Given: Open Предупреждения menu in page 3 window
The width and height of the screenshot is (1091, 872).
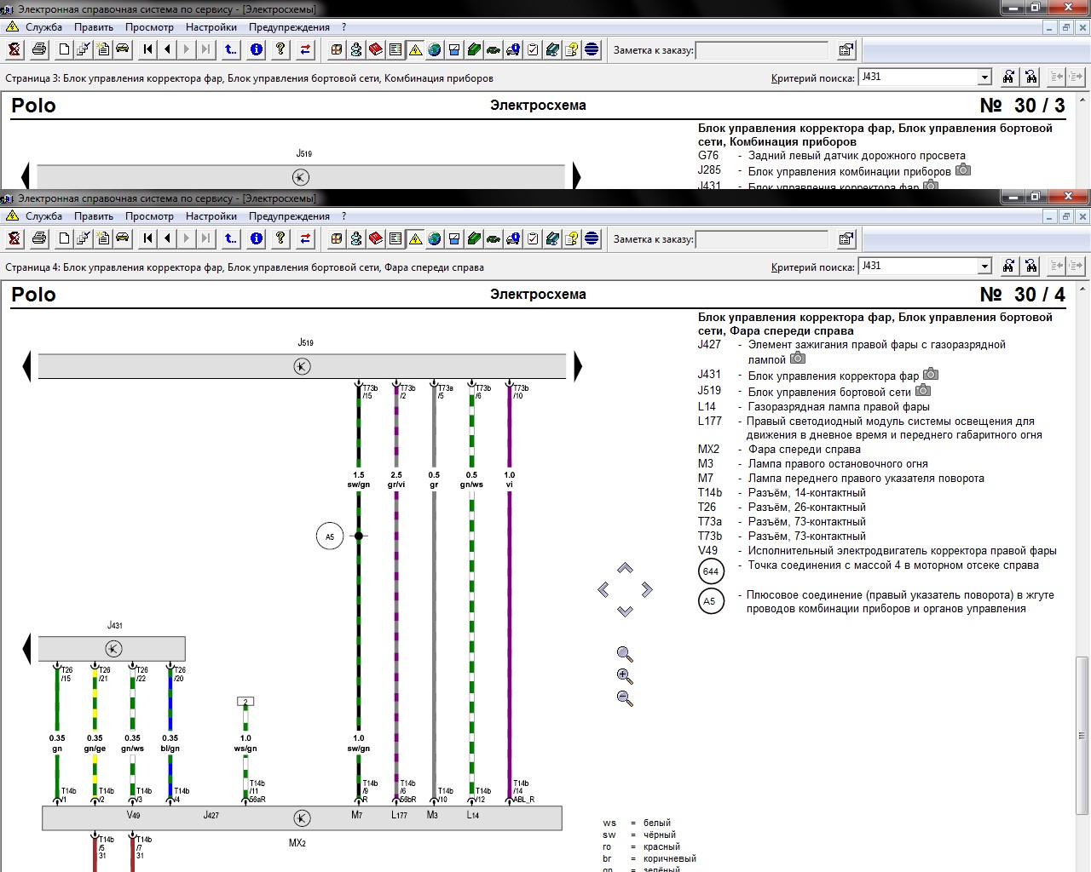Looking at the screenshot, I should 289,27.
